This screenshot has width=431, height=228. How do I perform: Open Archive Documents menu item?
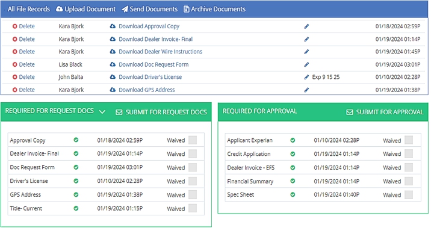(214, 9)
